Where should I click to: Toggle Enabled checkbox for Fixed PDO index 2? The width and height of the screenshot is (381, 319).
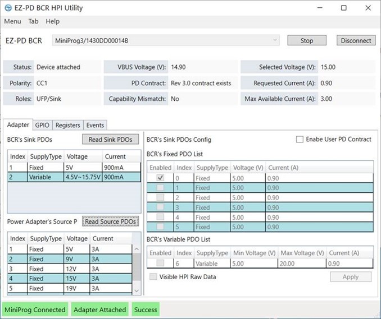tap(160, 197)
